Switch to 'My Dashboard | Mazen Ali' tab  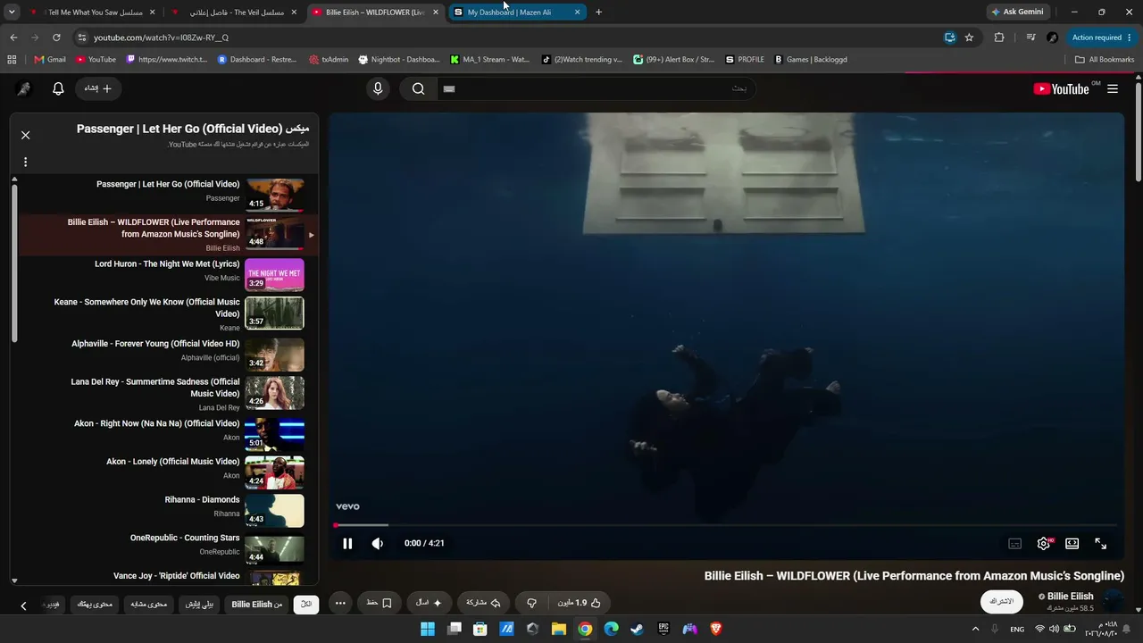click(x=517, y=13)
